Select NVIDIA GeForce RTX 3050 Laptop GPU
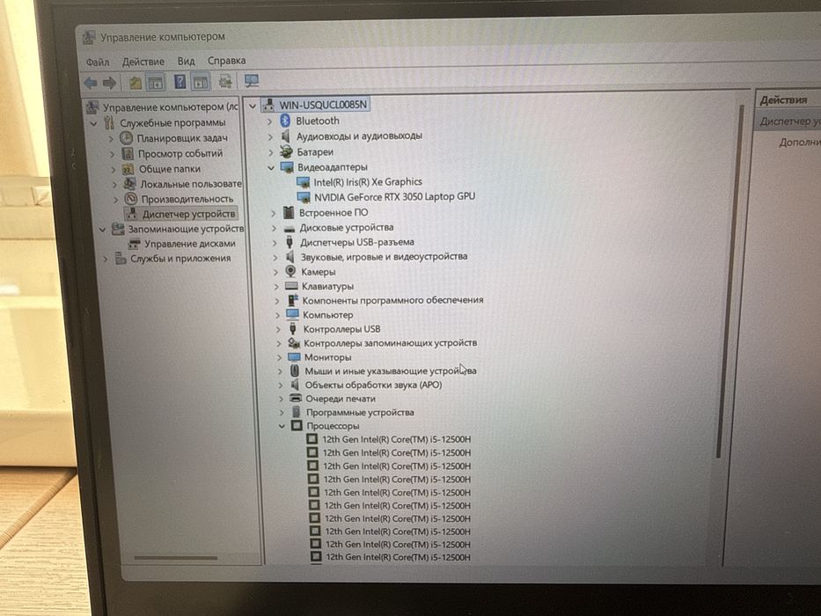The image size is (821, 616). (394, 196)
